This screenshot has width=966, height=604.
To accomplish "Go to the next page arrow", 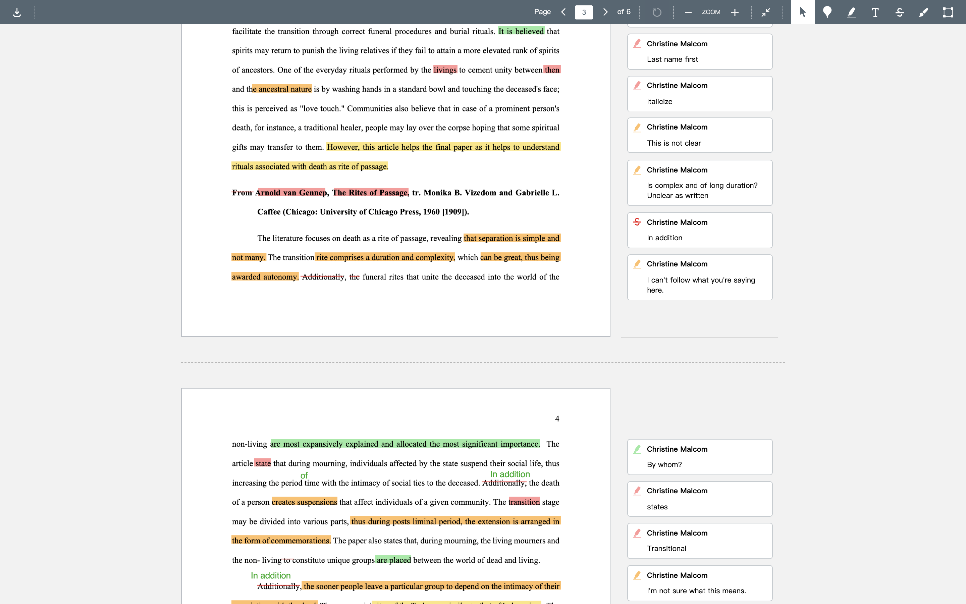I will pyautogui.click(x=605, y=12).
